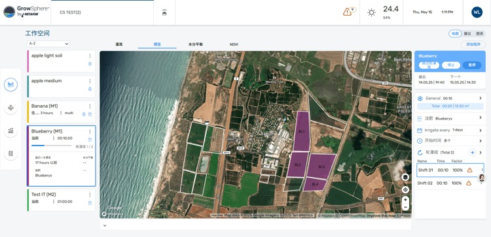Open the apple medium program card
Screen dimensions: 491x237
[x=61, y=86]
